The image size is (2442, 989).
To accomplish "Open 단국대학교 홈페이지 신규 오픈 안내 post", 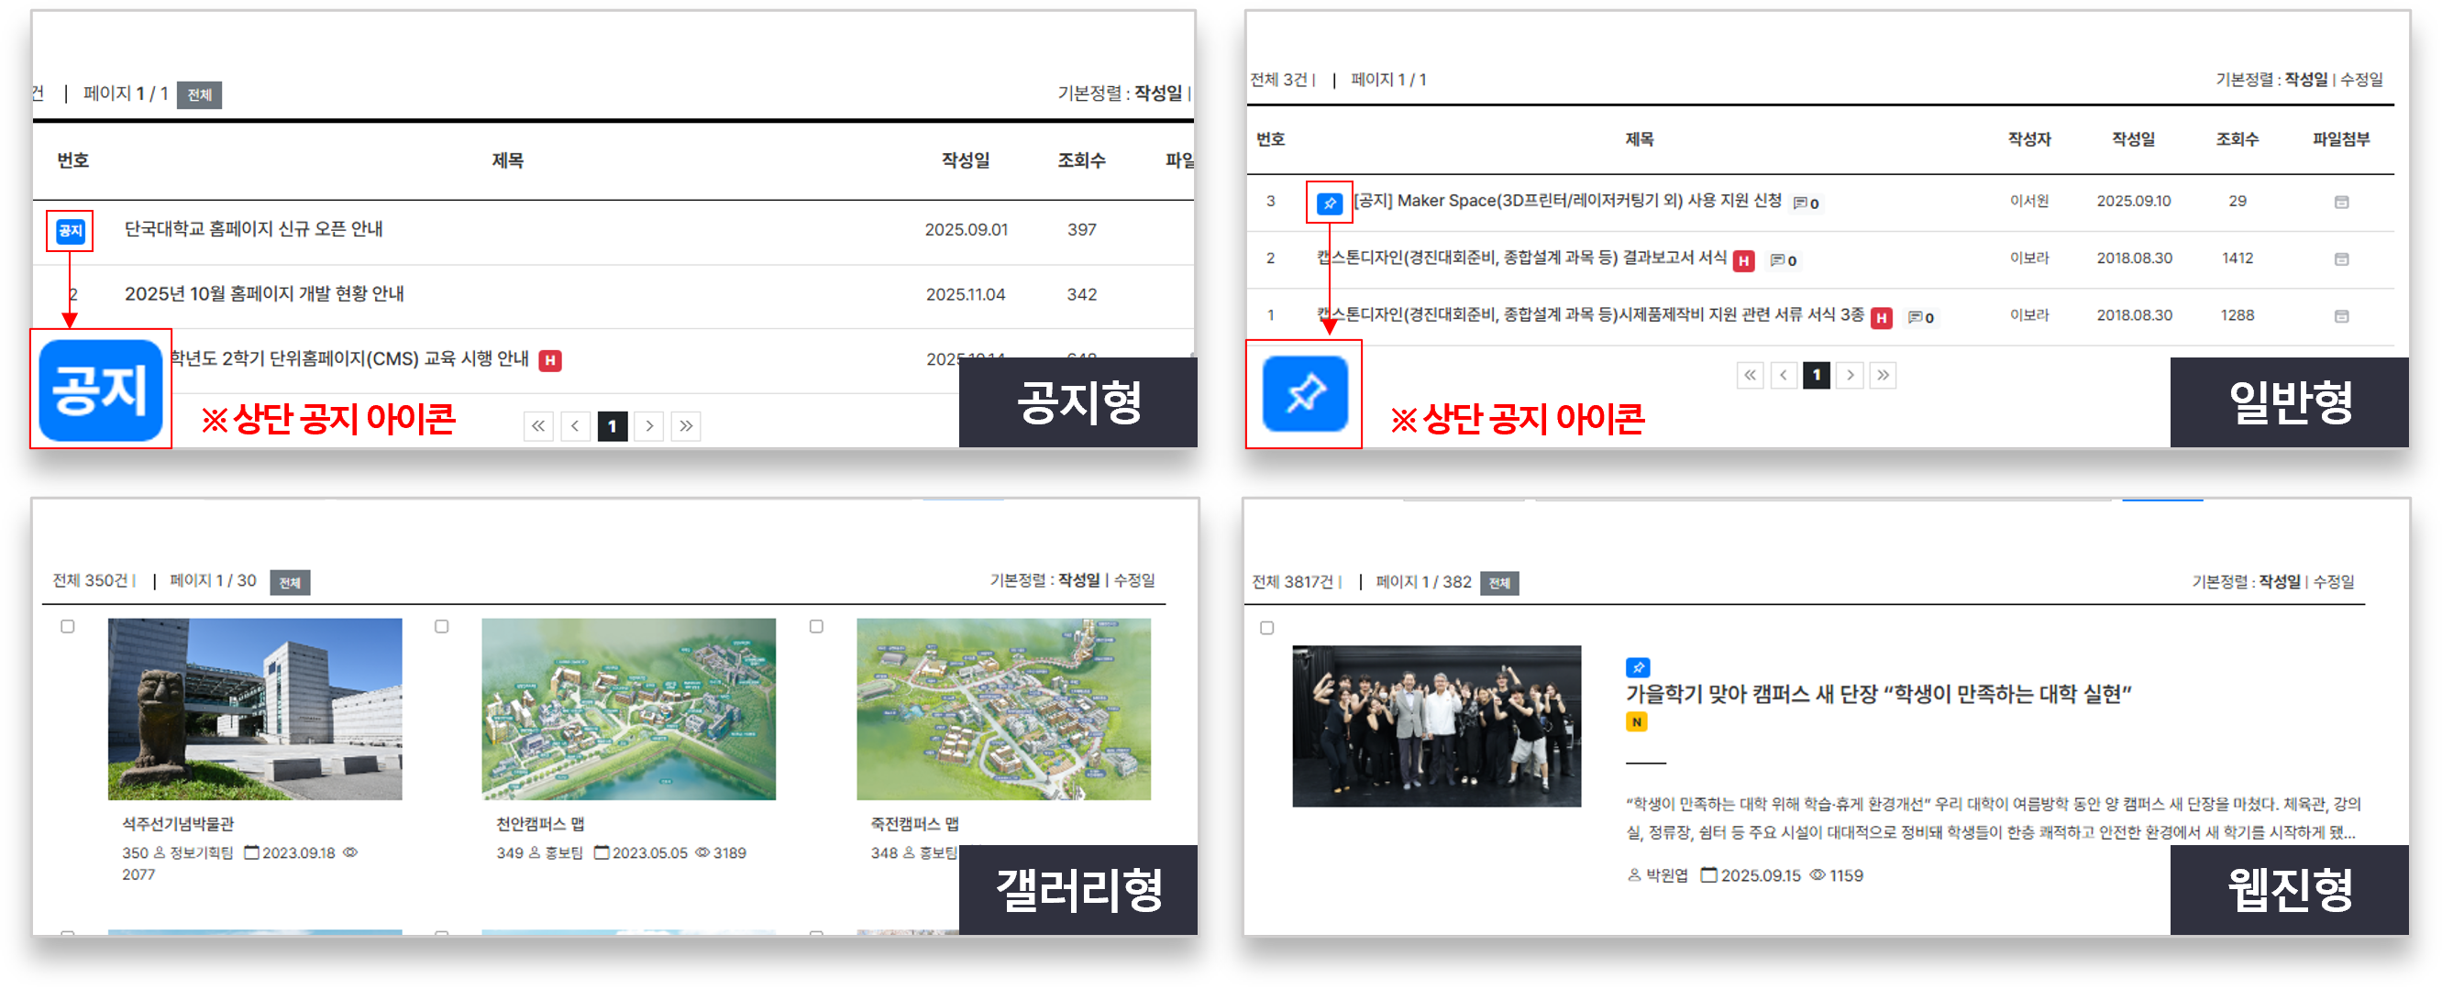I will pyautogui.click(x=253, y=229).
